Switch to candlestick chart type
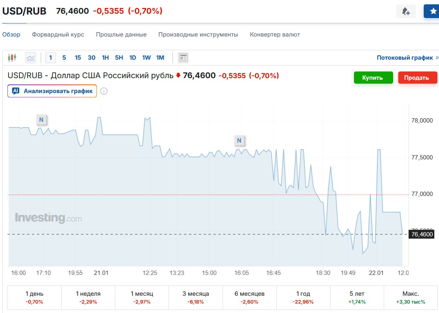439x313 pixels. (12, 58)
